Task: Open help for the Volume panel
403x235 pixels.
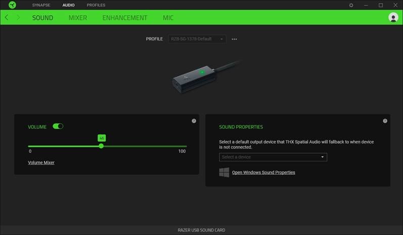Action: coord(194,121)
